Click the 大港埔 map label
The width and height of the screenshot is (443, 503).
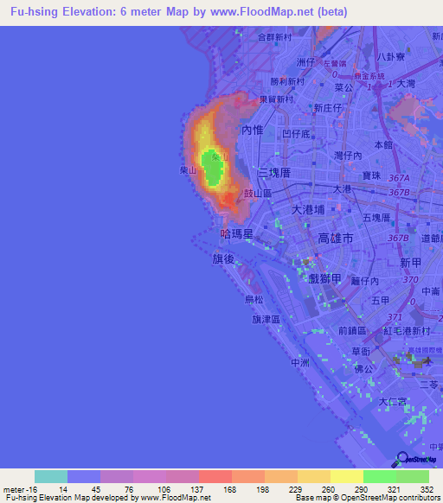pyautogui.click(x=308, y=210)
